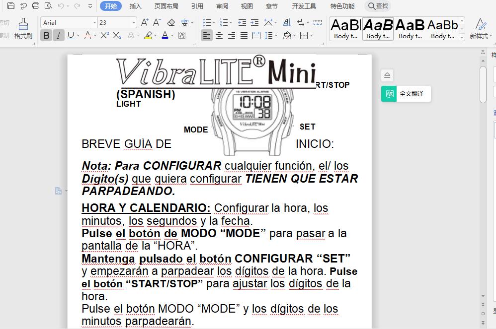The width and height of the screenshot is (496, 329).
Task: Open the font size 23 dropdown
Action: click(134, 23)
